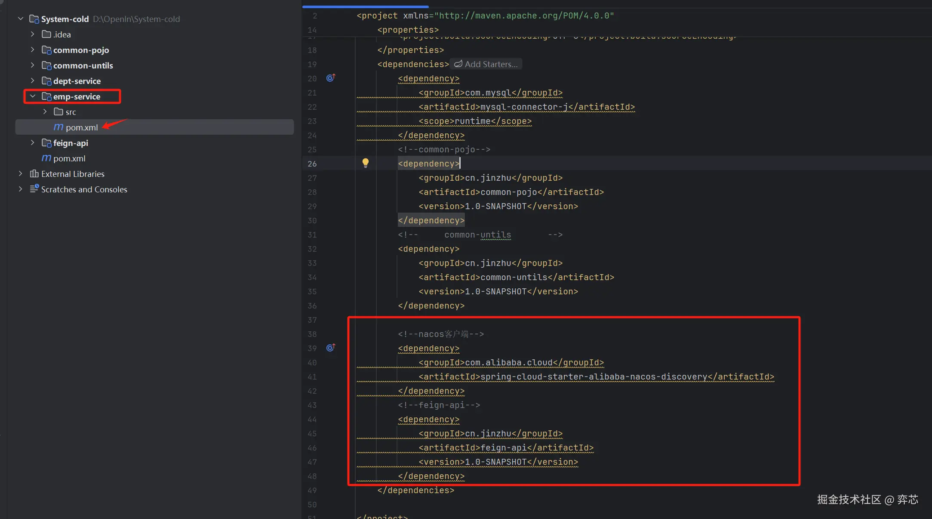Collapse the emp-service module node
The width and height of the screenshot is (932, 519).
click(33, 96)
